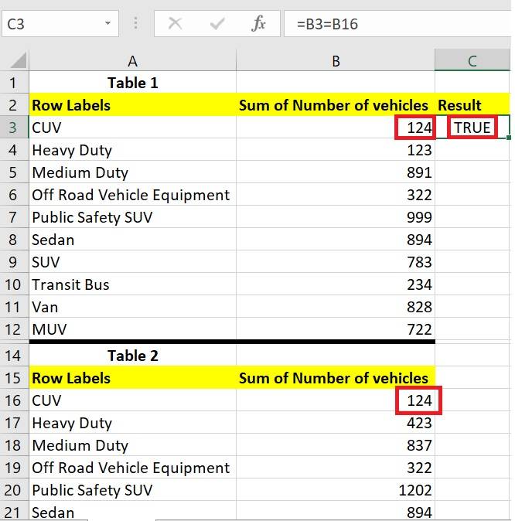Click the formula bar text =B3=B16
This screenshot has width=515, height=521.
327,24
